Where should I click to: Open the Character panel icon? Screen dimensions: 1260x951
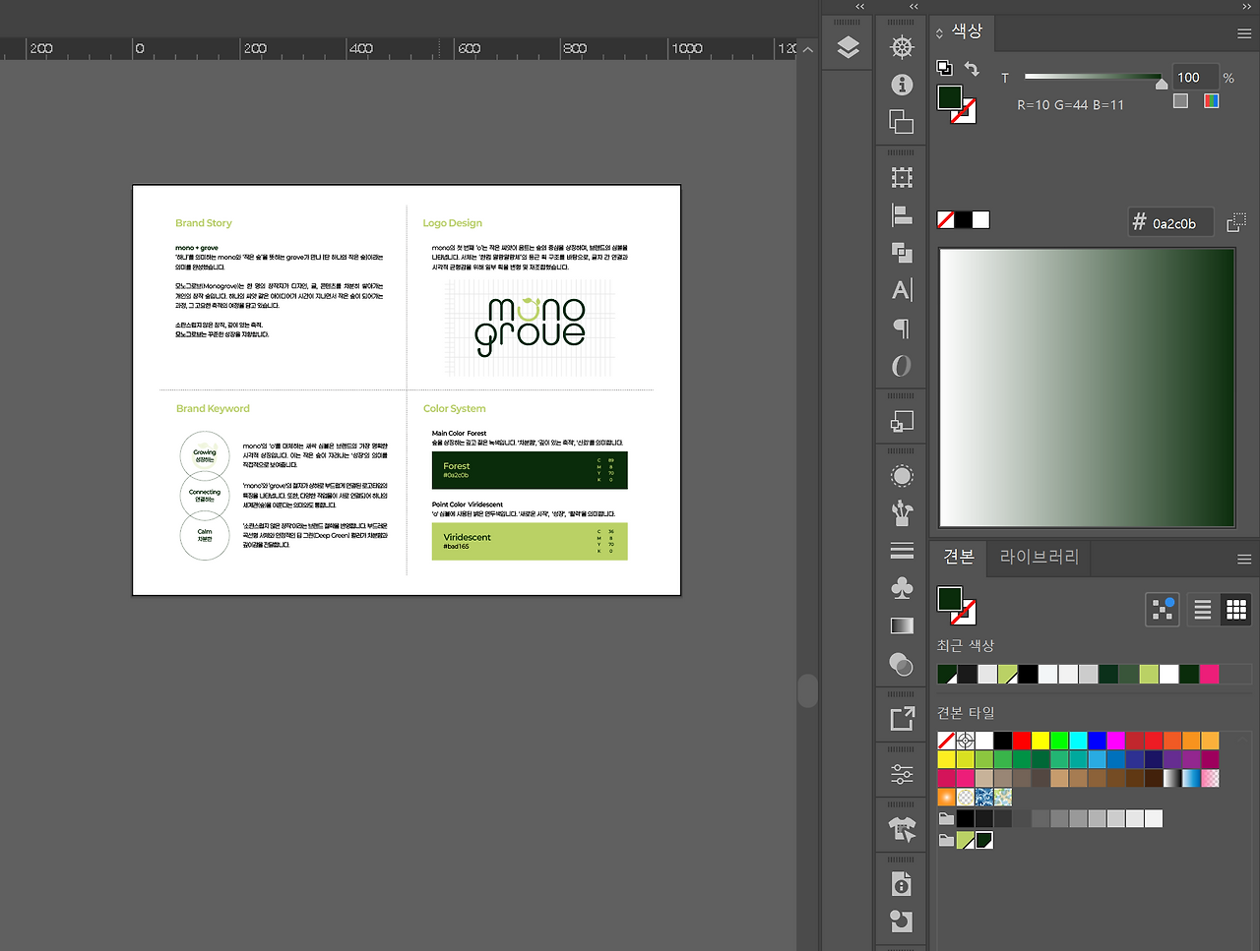pyautogui.click(x=902, y=289)
